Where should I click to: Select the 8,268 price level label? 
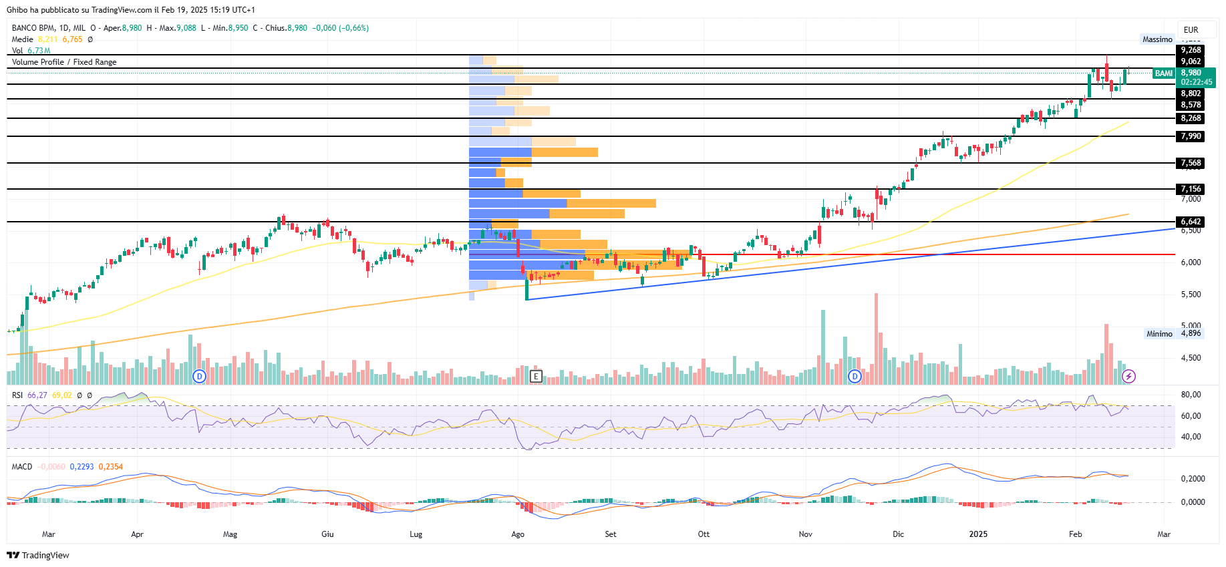[x=1191, y=118]
